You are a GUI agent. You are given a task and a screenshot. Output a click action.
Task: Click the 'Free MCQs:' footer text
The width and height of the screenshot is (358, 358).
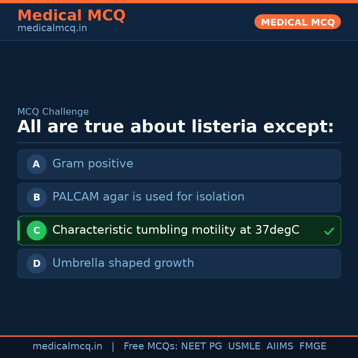click(150, 346)
